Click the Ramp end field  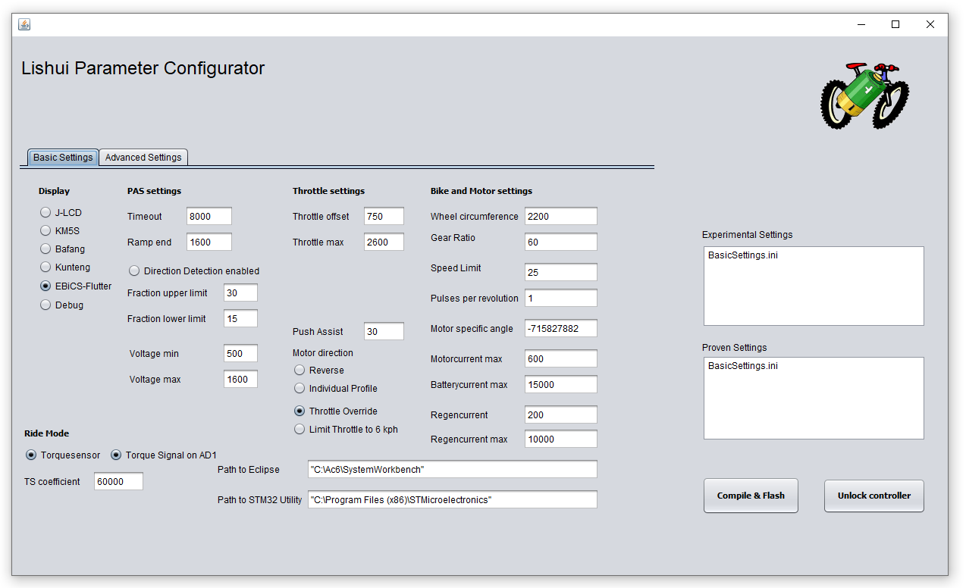[209, 242]
